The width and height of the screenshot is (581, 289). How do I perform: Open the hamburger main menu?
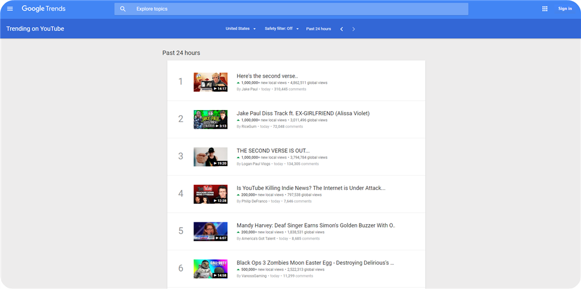tap(10, 9)
